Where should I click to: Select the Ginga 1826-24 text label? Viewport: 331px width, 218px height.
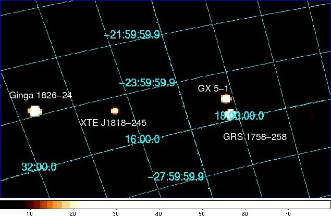[x=41, y=96]
